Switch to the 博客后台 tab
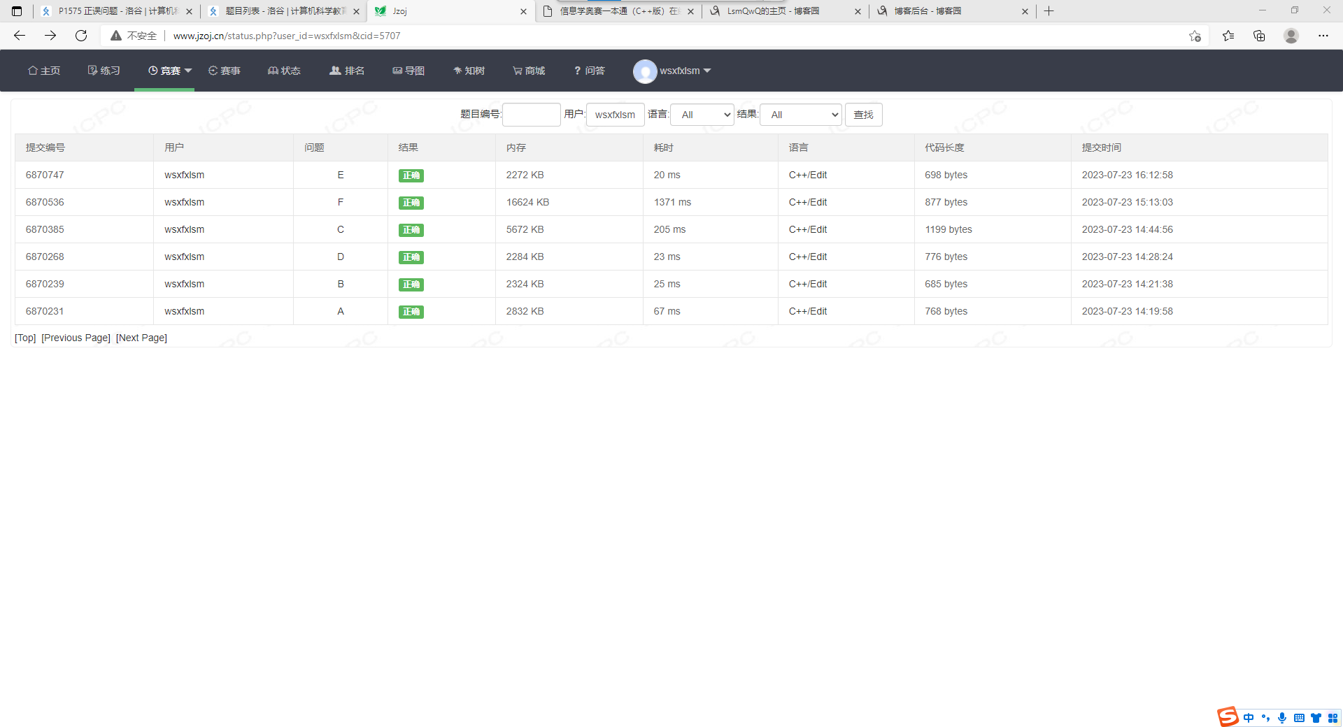This screenshot has height=727, width=1343. (x=953, y=11)
